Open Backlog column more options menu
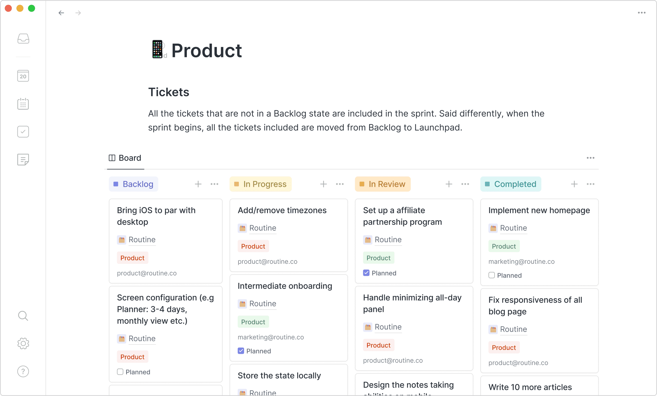This screenshot has width=657, height=396. click(214, 184)
